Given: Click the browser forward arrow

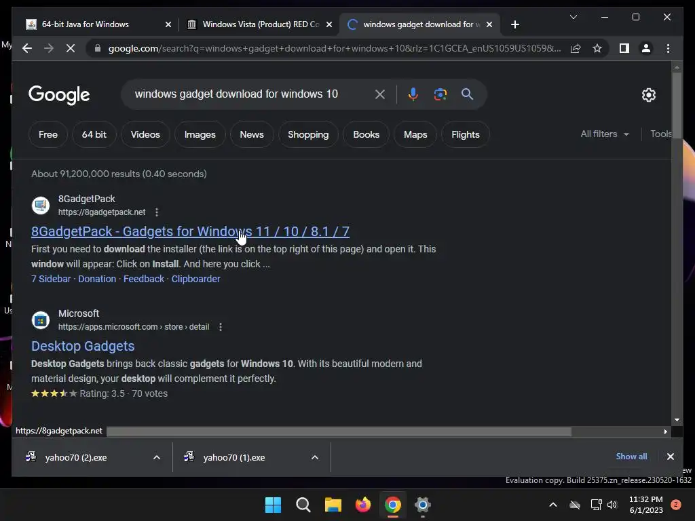Looking at the screenshot, I should pos(49,48).
